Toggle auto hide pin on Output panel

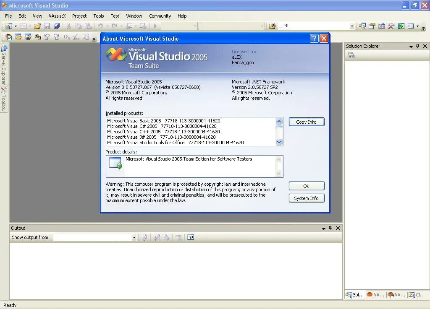(x=330, y=228)
